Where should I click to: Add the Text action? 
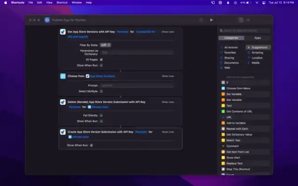coord(245,106)
